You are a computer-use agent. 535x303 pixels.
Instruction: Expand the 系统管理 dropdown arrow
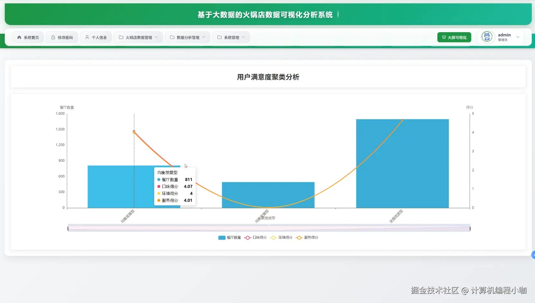pyautogui.click(x=244, y=37)
